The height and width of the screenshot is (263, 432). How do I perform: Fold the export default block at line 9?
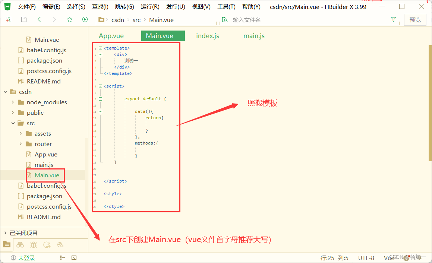101,99
